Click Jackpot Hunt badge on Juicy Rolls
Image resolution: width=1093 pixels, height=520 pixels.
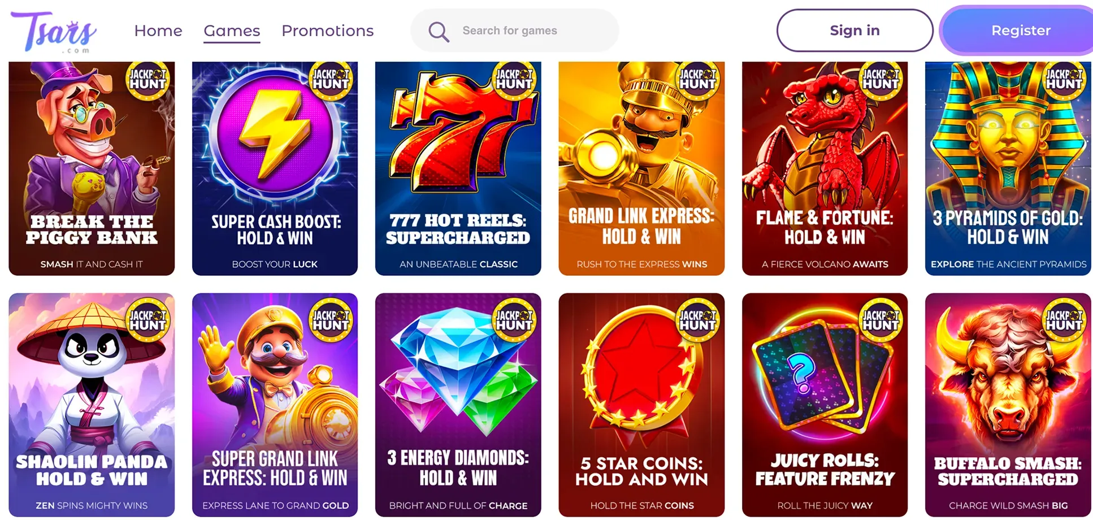tap(881, 320)
